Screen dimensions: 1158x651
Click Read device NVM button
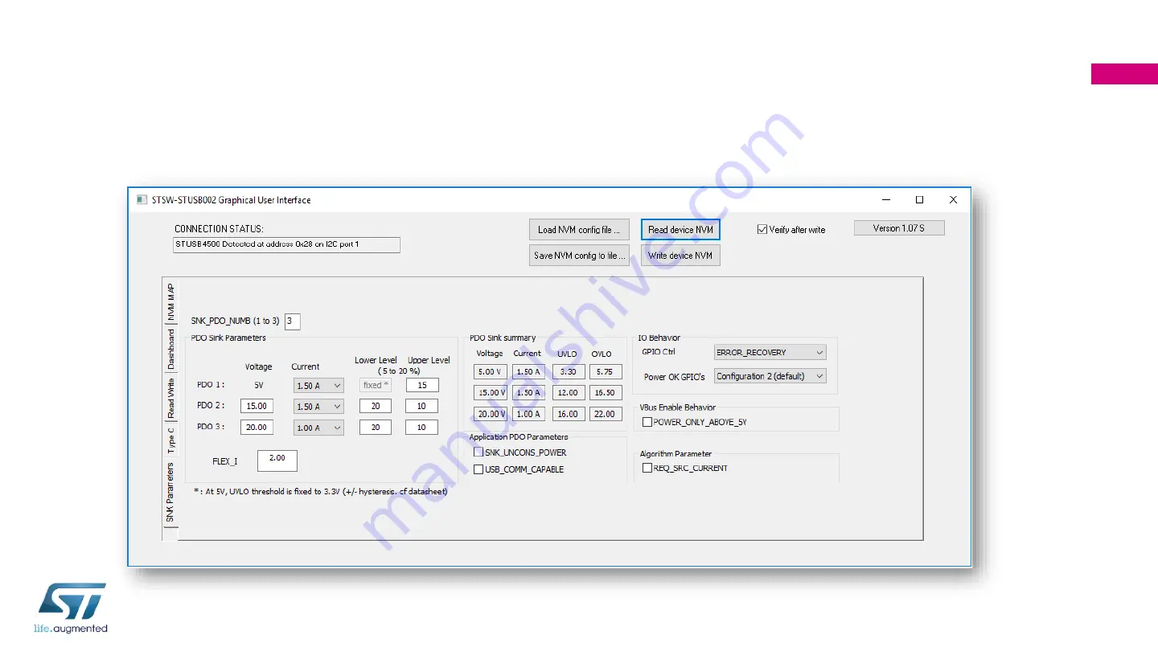click(680, 230)
